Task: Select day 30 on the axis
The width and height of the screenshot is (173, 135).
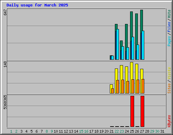Action: (157, 131)
